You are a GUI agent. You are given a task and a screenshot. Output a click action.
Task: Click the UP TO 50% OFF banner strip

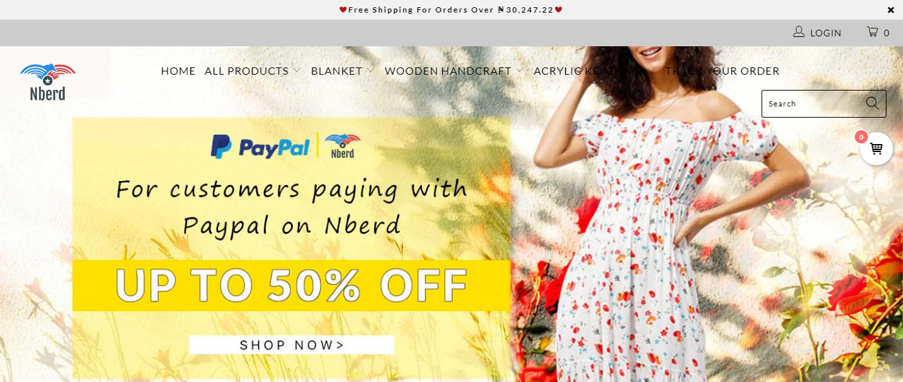point(292,286)
